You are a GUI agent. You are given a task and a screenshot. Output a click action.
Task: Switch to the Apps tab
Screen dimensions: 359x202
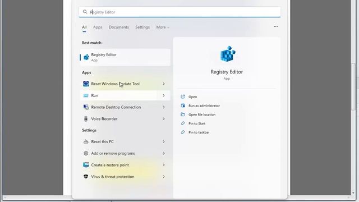(98, 27)
